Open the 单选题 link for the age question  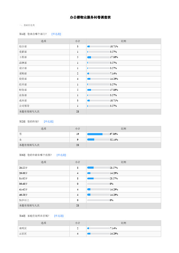coord(61,155)
